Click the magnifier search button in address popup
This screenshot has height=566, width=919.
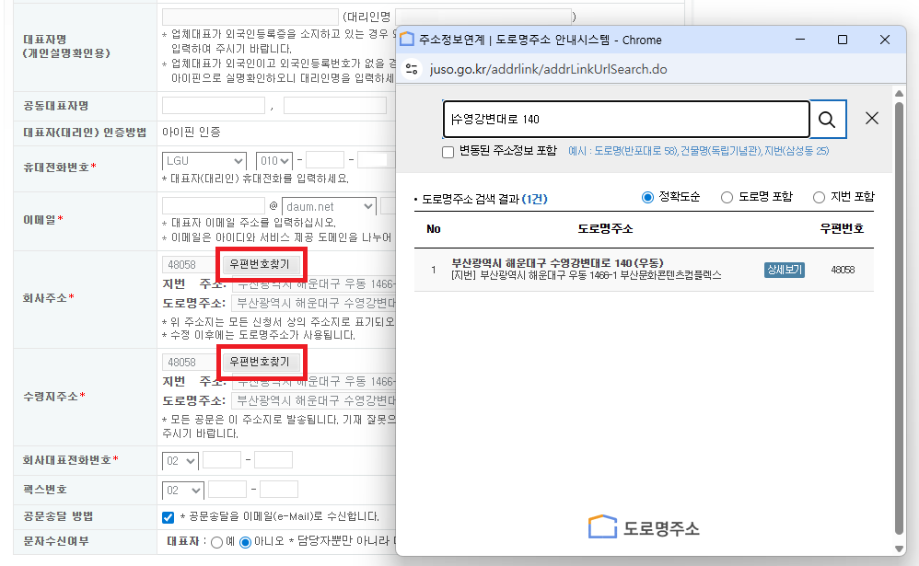(827, 119)
